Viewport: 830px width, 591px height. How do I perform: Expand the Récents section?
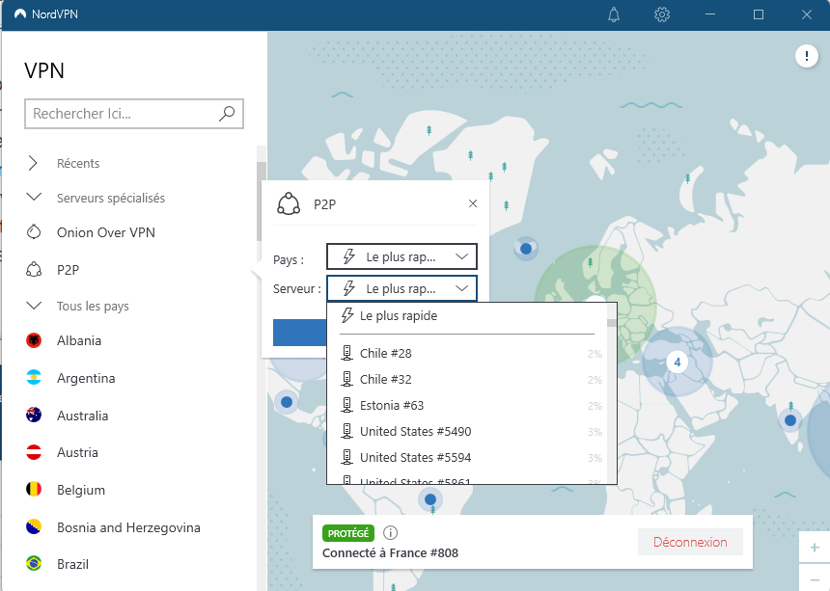coord(33,163)
